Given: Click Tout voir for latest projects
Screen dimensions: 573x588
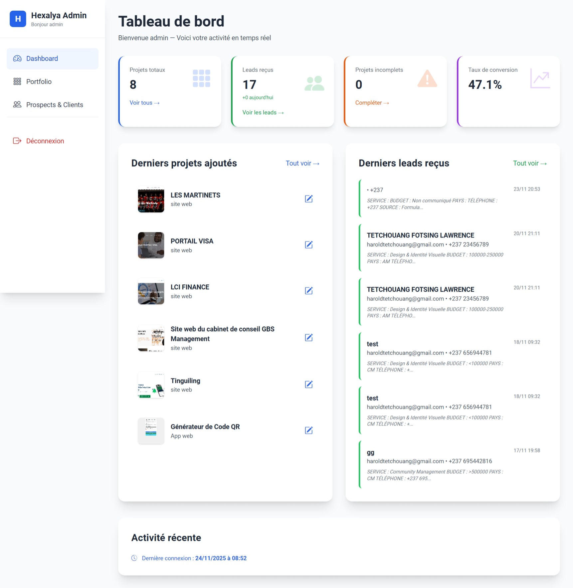Looking at the screenshot, I should point(302,163).
